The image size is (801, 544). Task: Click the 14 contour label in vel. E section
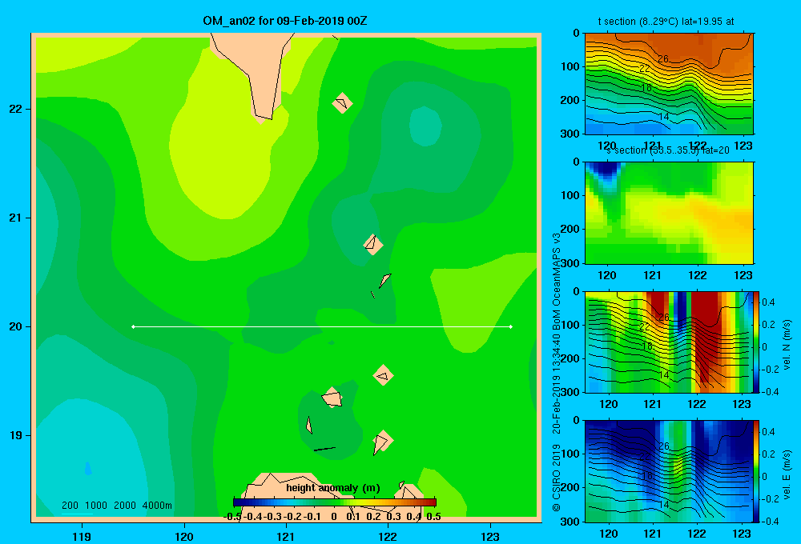[x=663, y=504]
